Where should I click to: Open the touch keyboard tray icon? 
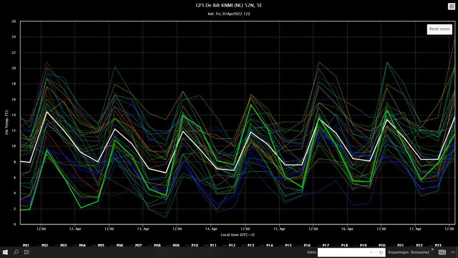point(442,253)
